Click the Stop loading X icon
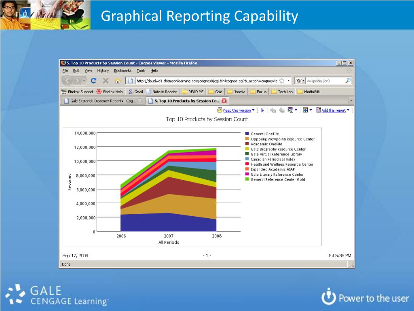This screenshot has width=414, height=311. pyautogui.click(x=106, y=81)
